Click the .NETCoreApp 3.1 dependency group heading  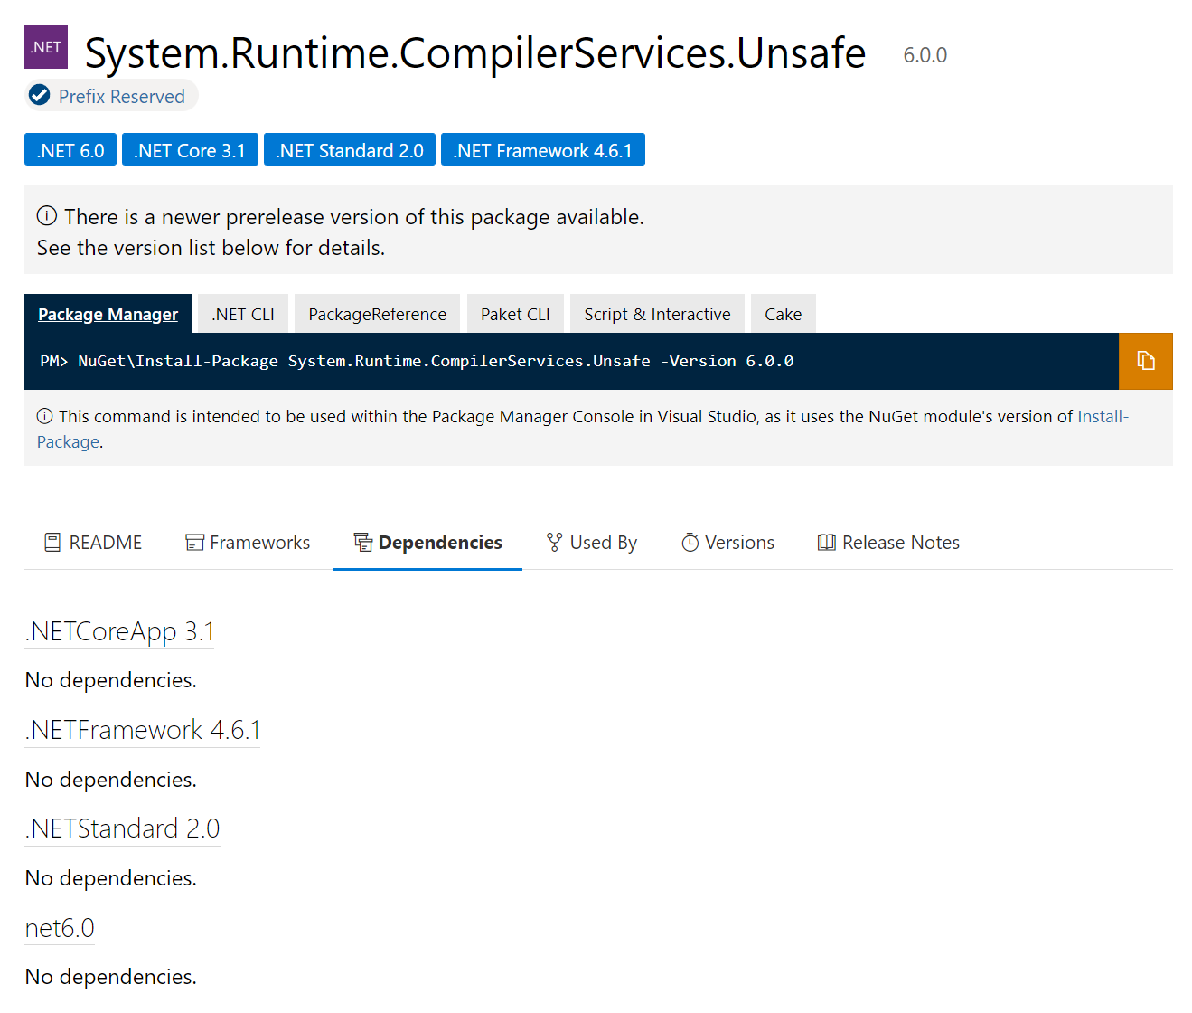point(119,631)
